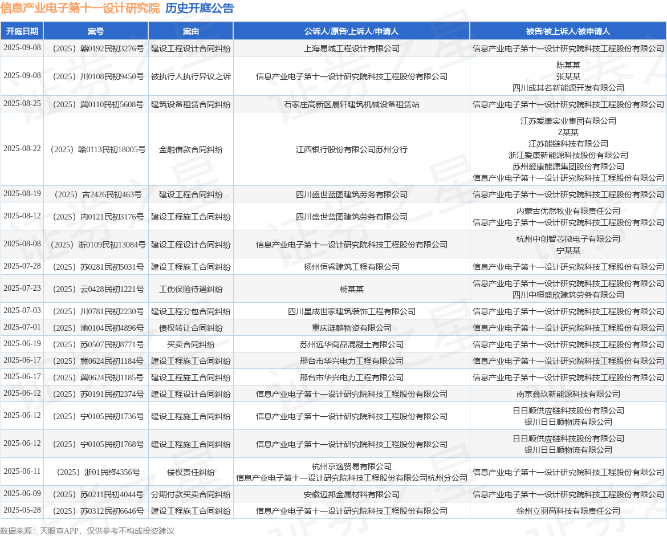This screenshot has width=667, height=536.
Task: Click the 数据来源 天眼查APP footer text
Action: (x=87, y=530)
